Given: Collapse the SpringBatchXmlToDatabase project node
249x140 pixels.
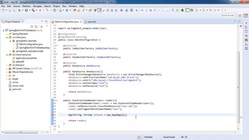Looking at the screenshot, I should pos(4,30).
